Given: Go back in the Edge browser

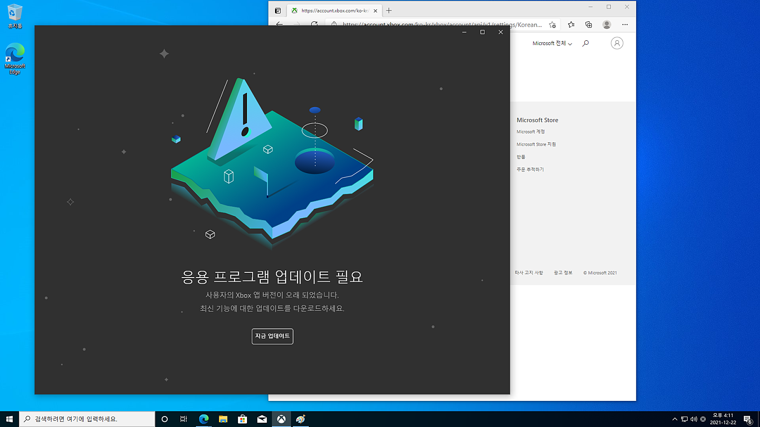Looking at the screenshot, I should [279, 24].
